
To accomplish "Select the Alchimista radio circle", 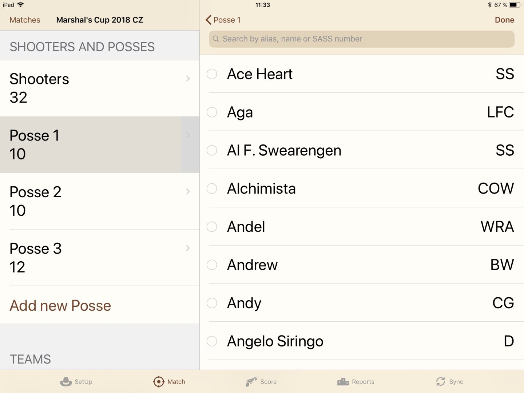I will click(212, 188).
